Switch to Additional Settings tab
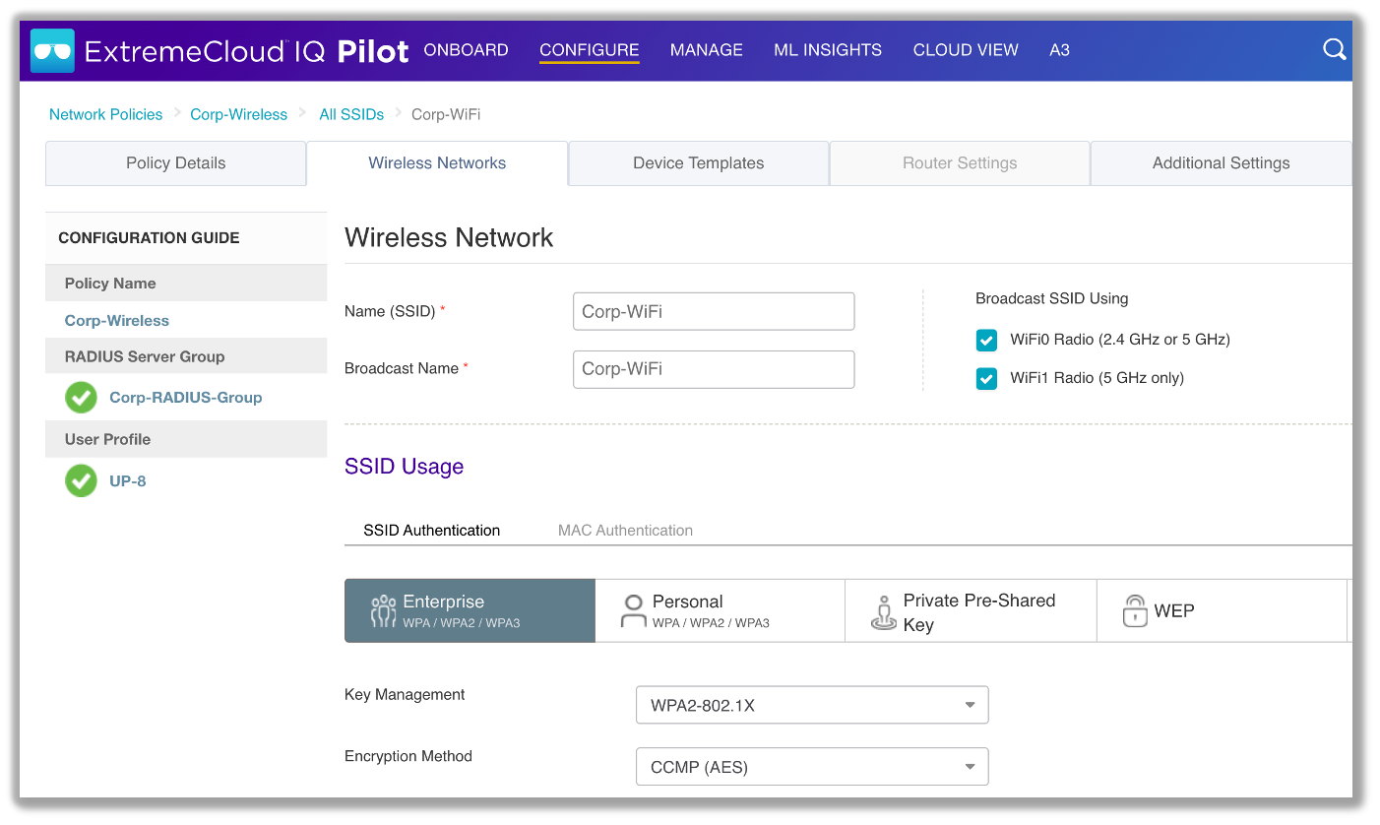The height and width of the screenshot is (825, 1380). (x=1221, y=163)
